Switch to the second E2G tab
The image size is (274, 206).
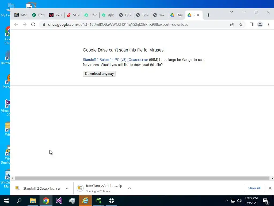(x=143, y=15)
